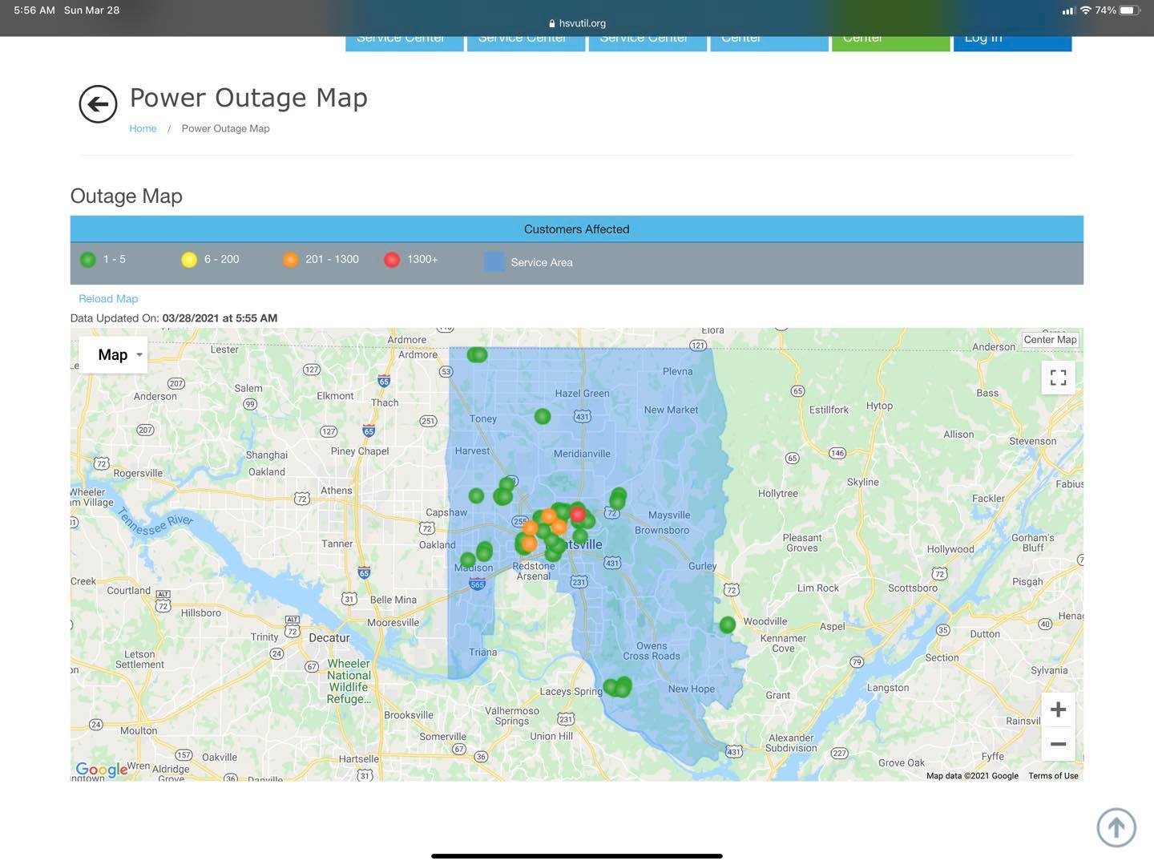This screenshot has width=1154, height=865.
Task: Click the yellow 6 - 200 legend swatch
Action: pyautogui.click(x=189, y=260)
